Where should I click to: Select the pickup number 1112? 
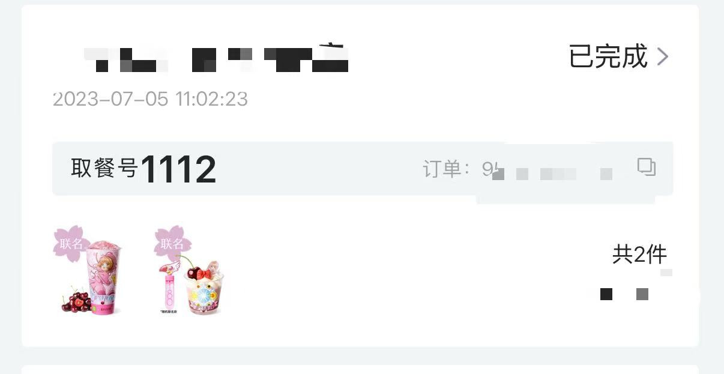(x=178, y=170)
